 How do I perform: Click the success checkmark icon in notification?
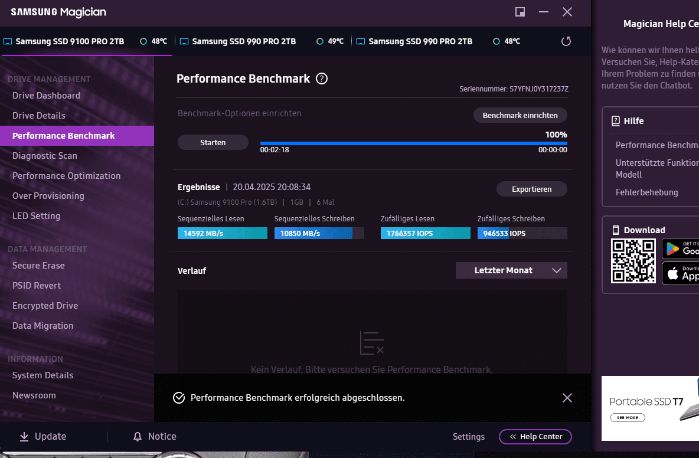pyautogui.click(x=179, y=398)
